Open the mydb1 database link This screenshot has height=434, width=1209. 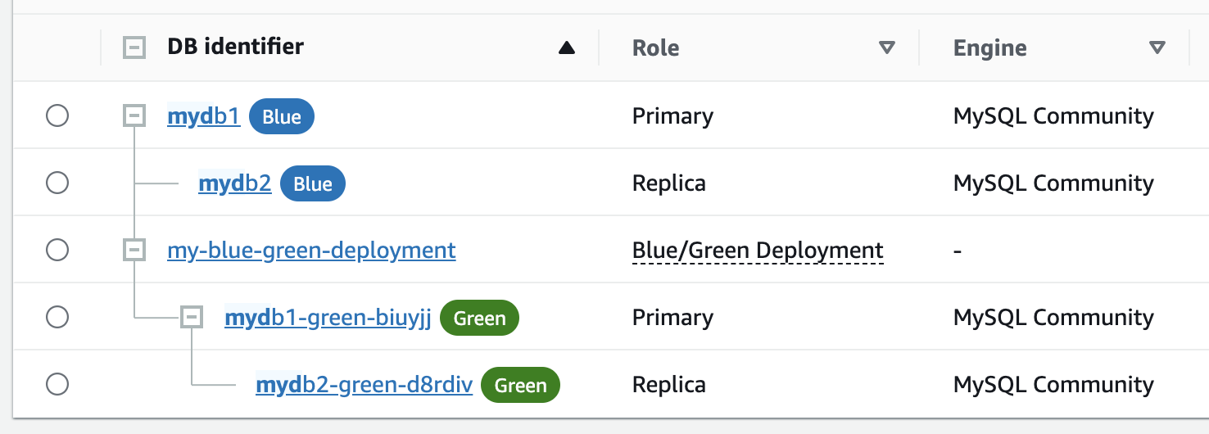click(x=203, y=117)
